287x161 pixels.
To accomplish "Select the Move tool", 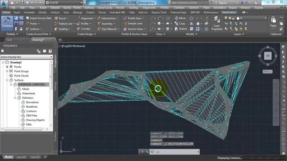I will (180, 18).
